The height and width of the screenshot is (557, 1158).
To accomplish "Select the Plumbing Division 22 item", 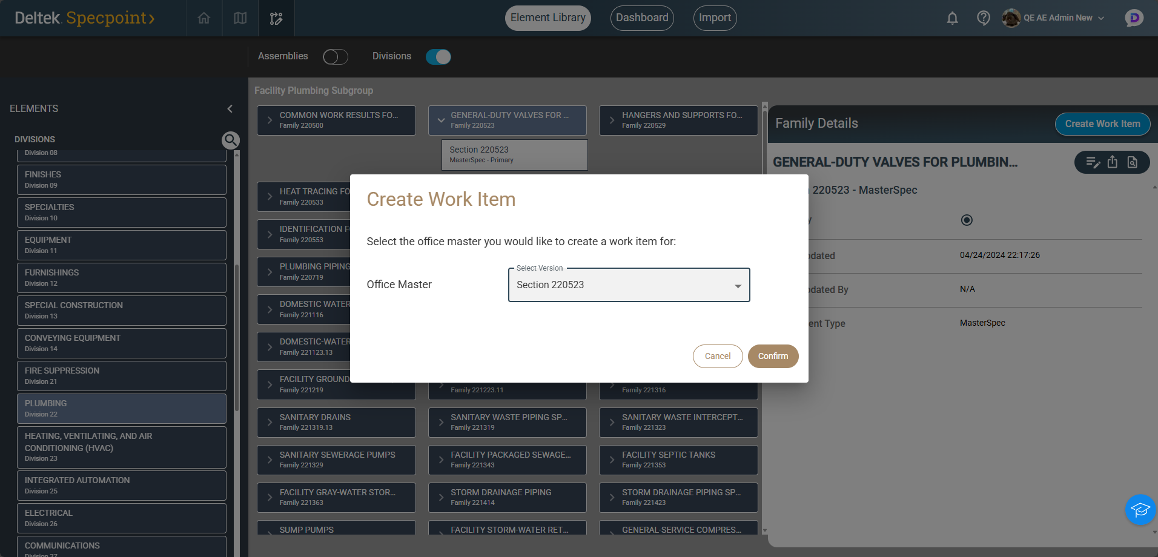I will pos(121,409).
